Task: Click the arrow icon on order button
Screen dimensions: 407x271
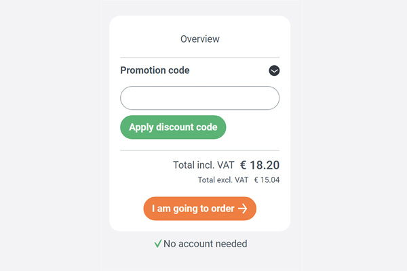Action: click(x=243, y=209)
